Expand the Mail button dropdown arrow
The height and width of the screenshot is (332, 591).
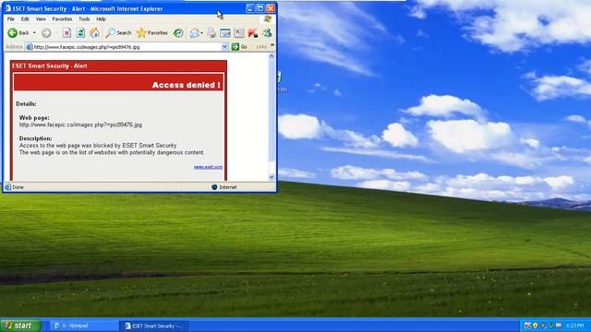click(202, 33)
